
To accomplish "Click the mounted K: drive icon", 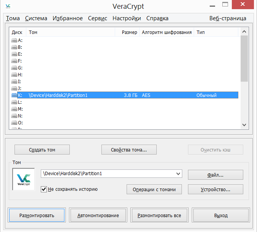I will [14, 95].
